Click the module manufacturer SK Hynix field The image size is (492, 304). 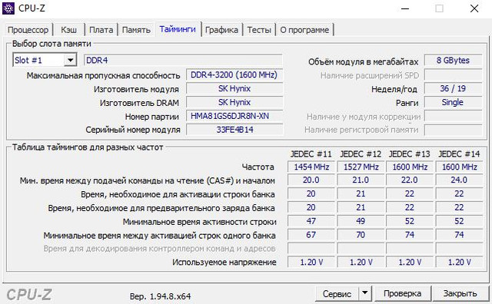tap(234, 89)
